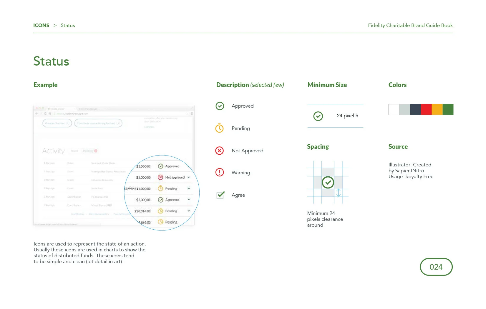
Task: Pick the yellow-orange color swatch
Action: [437, 109]
